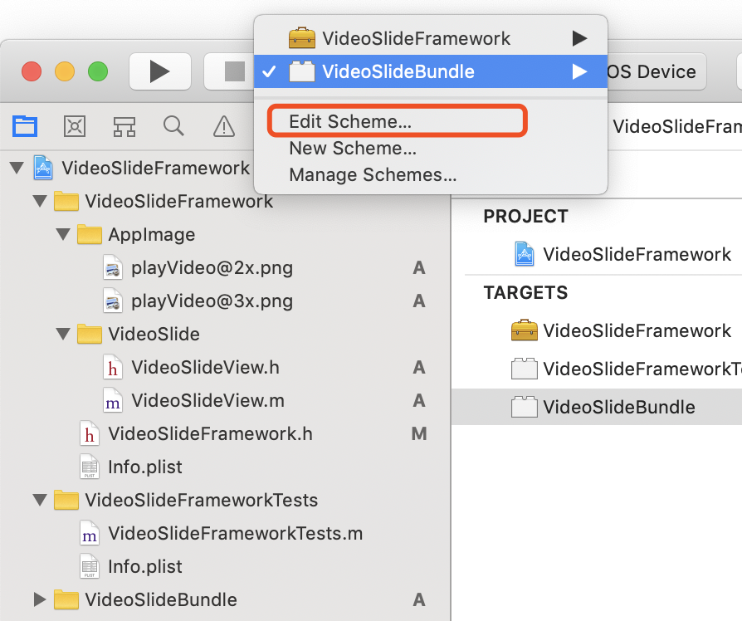Click the VideoSlideBundle brick icon in scheme menu
The image size is (742, 621).
[x=302, y=71]
